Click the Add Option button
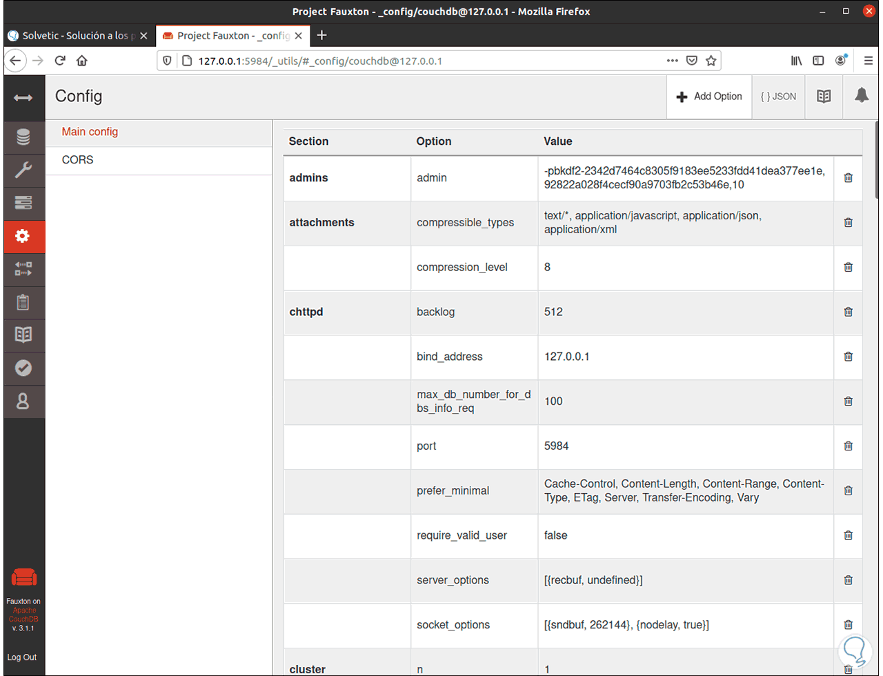The image size is (883, 676). point(709,97)
